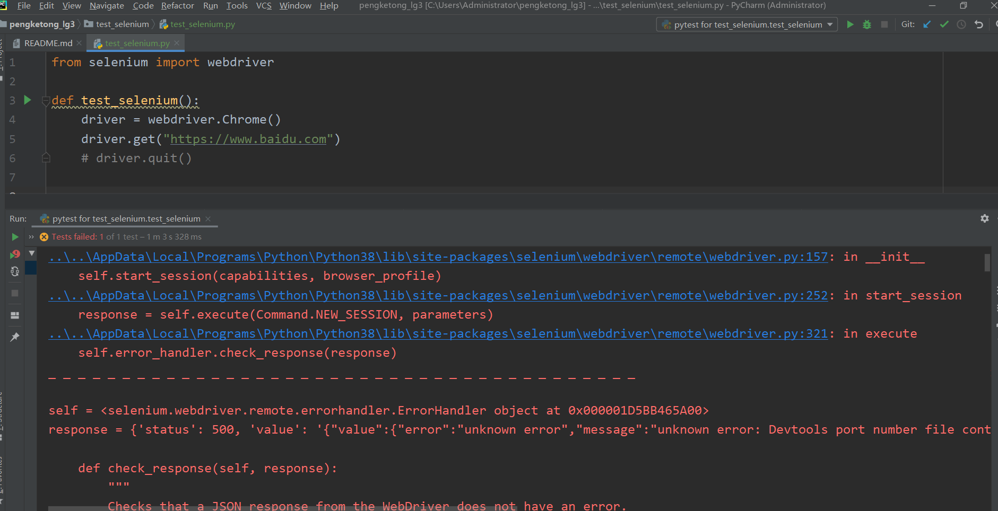Click the Stop button in the top toolbar

click(884, 24)
